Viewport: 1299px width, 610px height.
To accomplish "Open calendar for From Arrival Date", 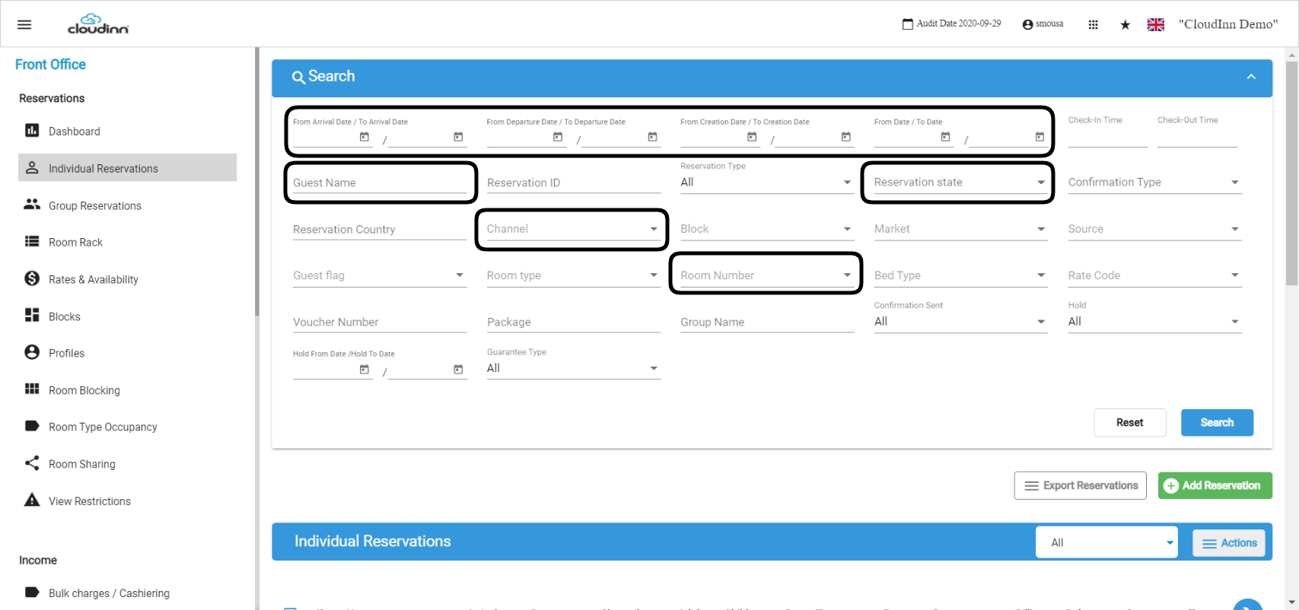I will tap(365, 137).
